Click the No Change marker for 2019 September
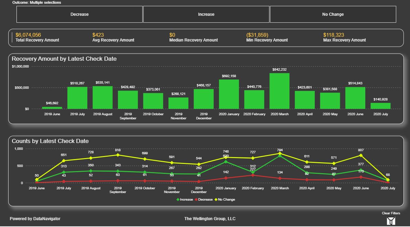Image resolution: width=410 pixels, height=227 pixels. [x=118, y=155]
